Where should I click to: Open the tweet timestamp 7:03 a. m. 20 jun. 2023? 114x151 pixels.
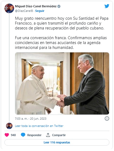(x=31, y=119)
